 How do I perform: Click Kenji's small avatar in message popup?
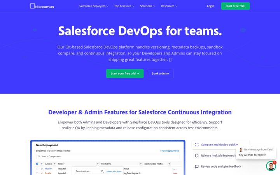pos(241,150)
